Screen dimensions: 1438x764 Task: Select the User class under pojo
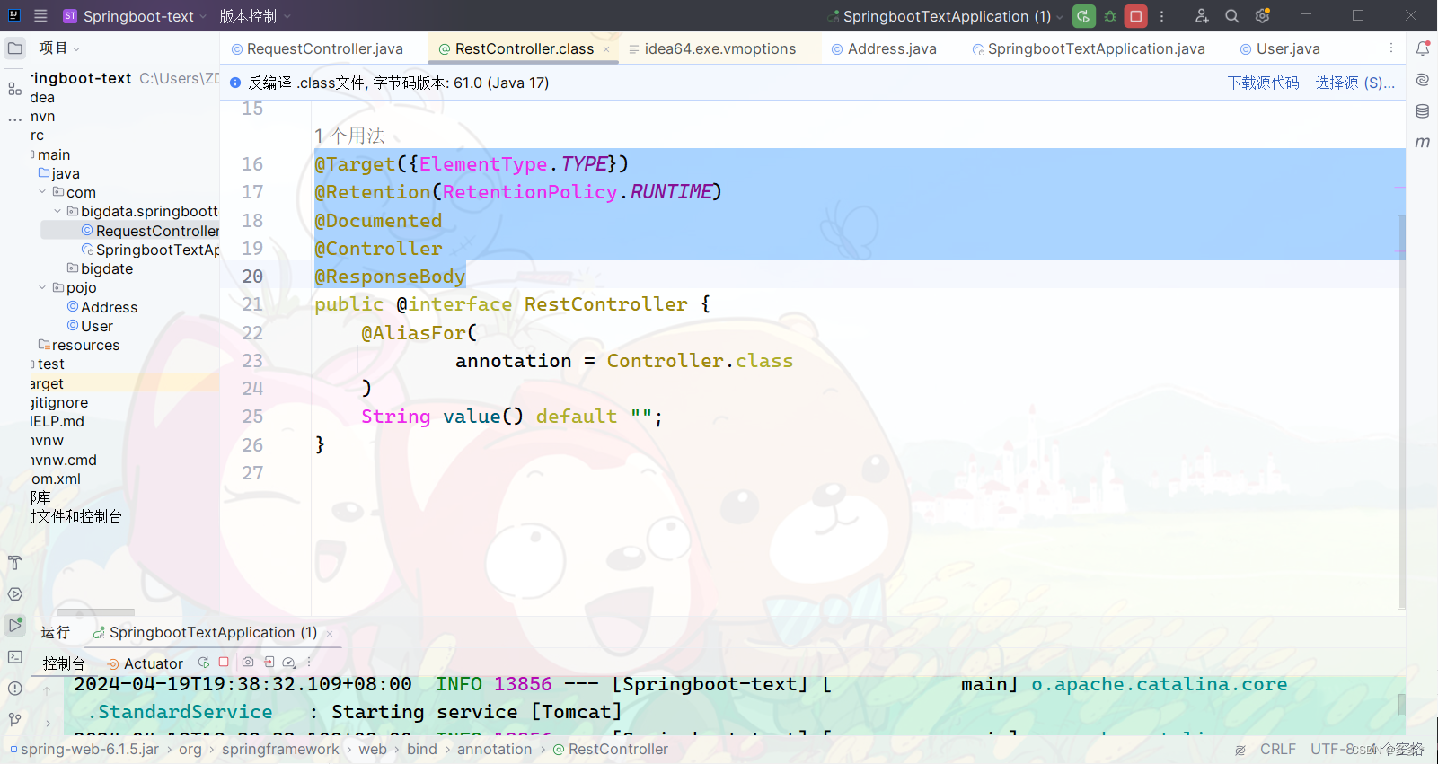(90, 326)
